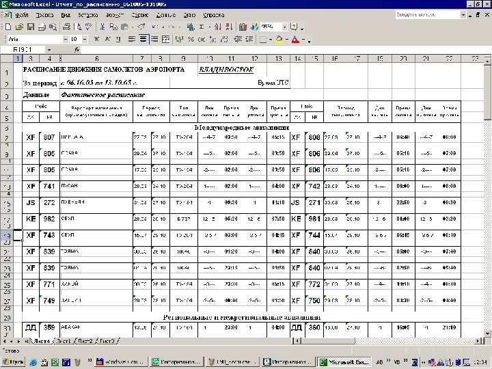Apply comma style number format

(x=202, y=39)
